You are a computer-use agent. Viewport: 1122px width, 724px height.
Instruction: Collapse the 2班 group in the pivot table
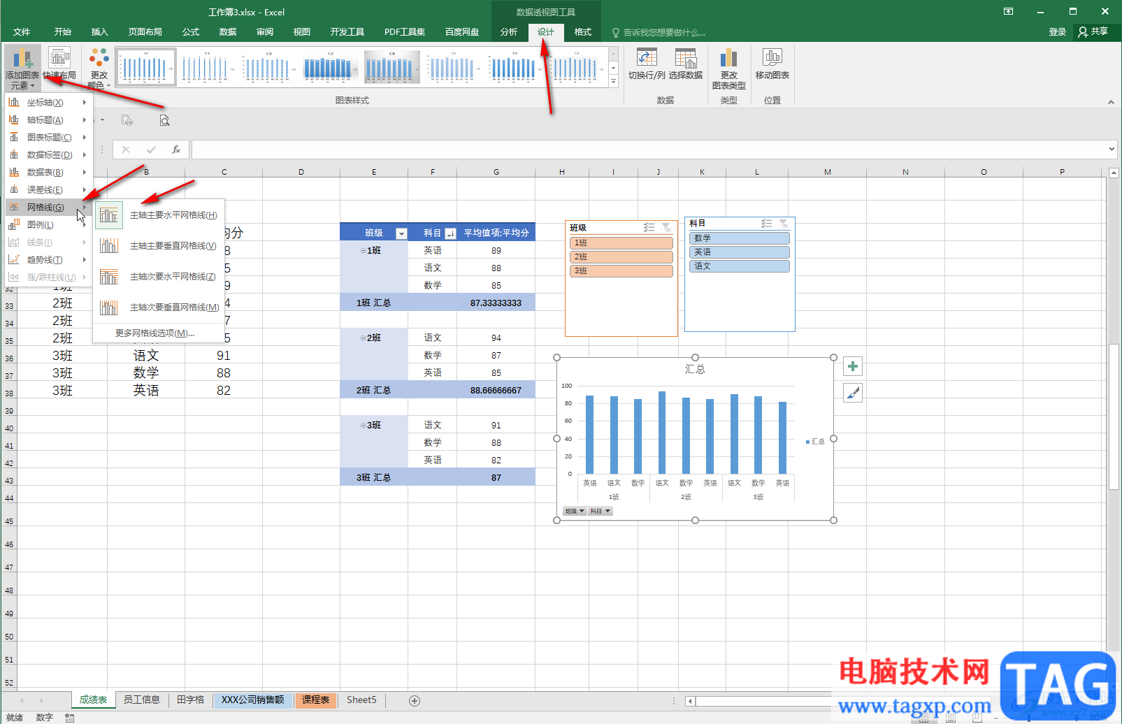click(363, 338)
